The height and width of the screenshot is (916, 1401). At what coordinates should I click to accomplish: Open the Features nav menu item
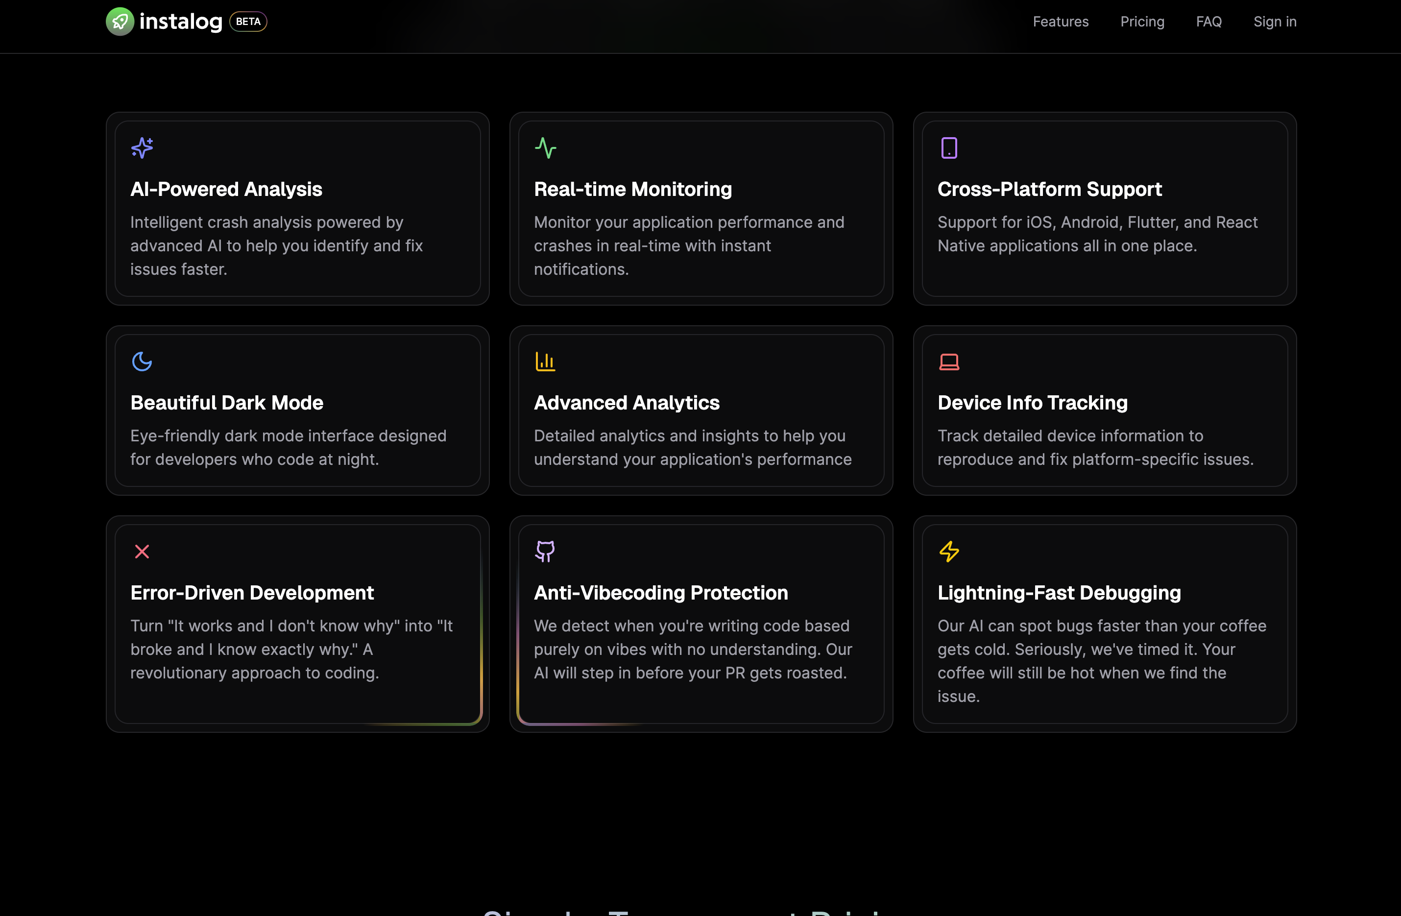point(1060,22)
